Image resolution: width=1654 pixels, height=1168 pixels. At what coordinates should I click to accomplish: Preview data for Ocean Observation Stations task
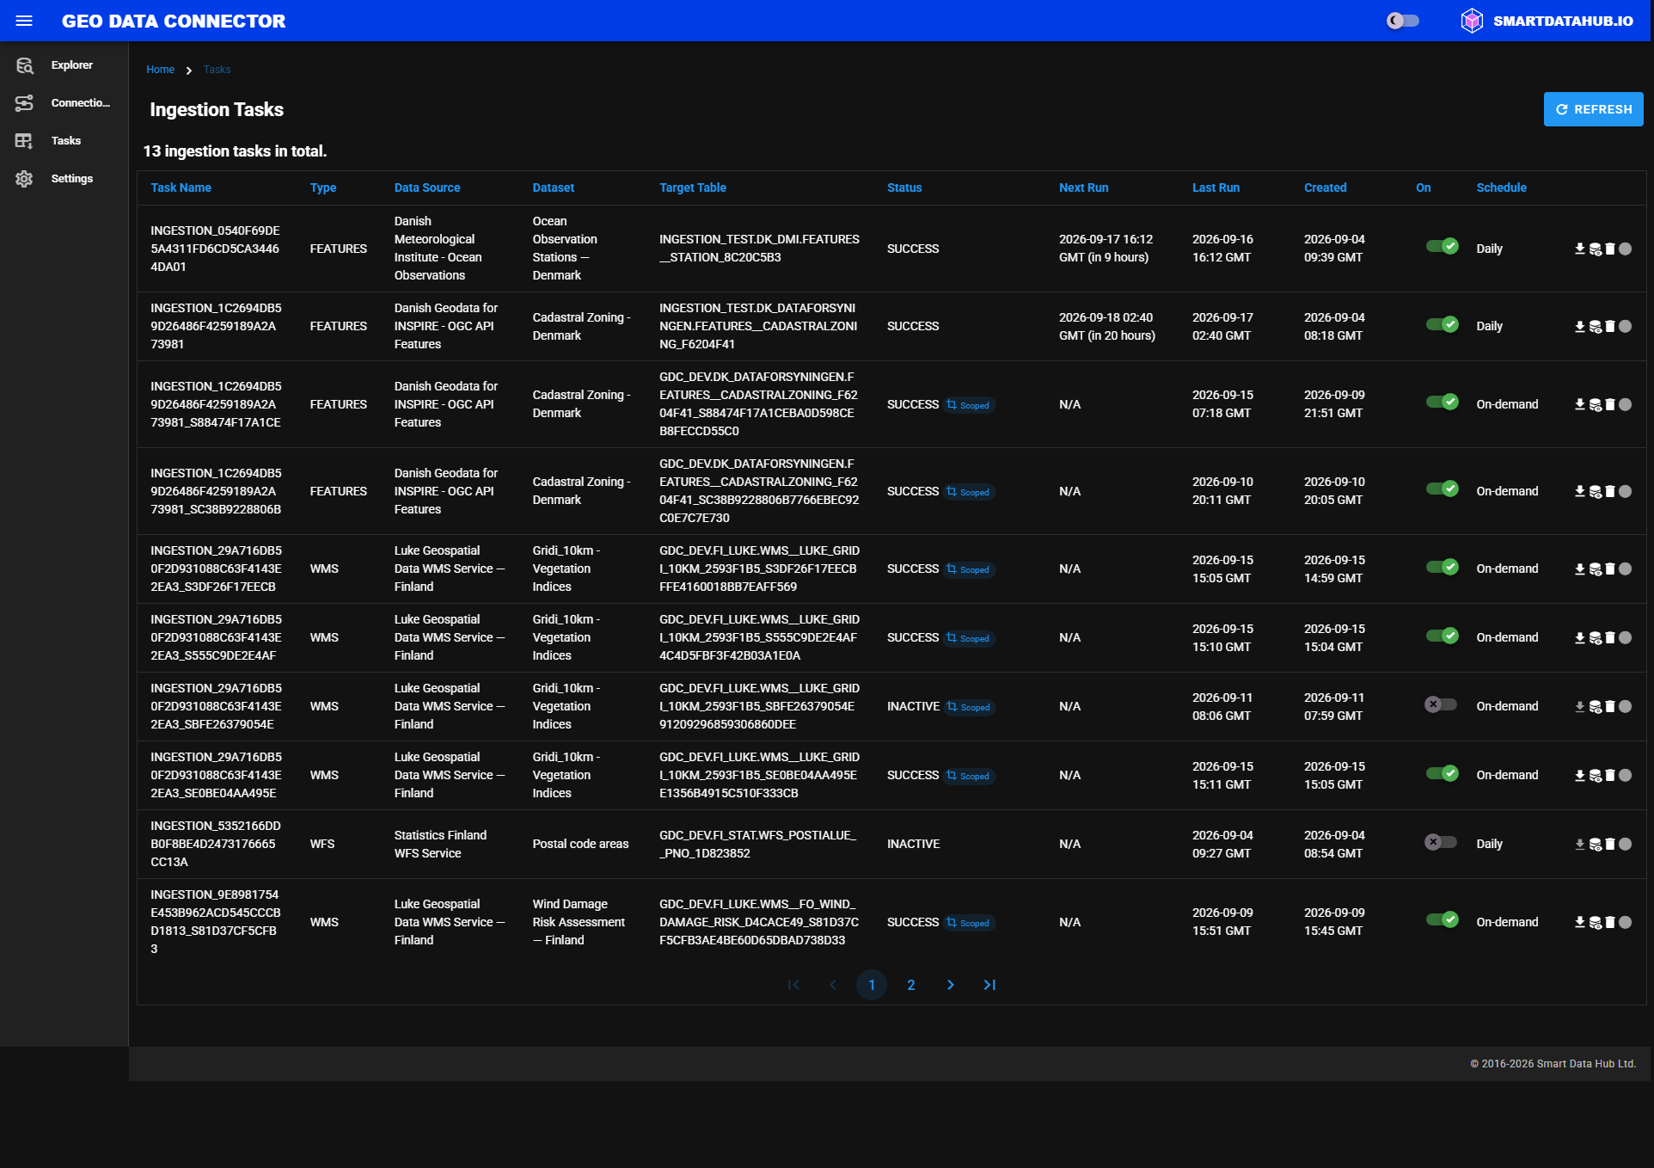[1596, 249]
